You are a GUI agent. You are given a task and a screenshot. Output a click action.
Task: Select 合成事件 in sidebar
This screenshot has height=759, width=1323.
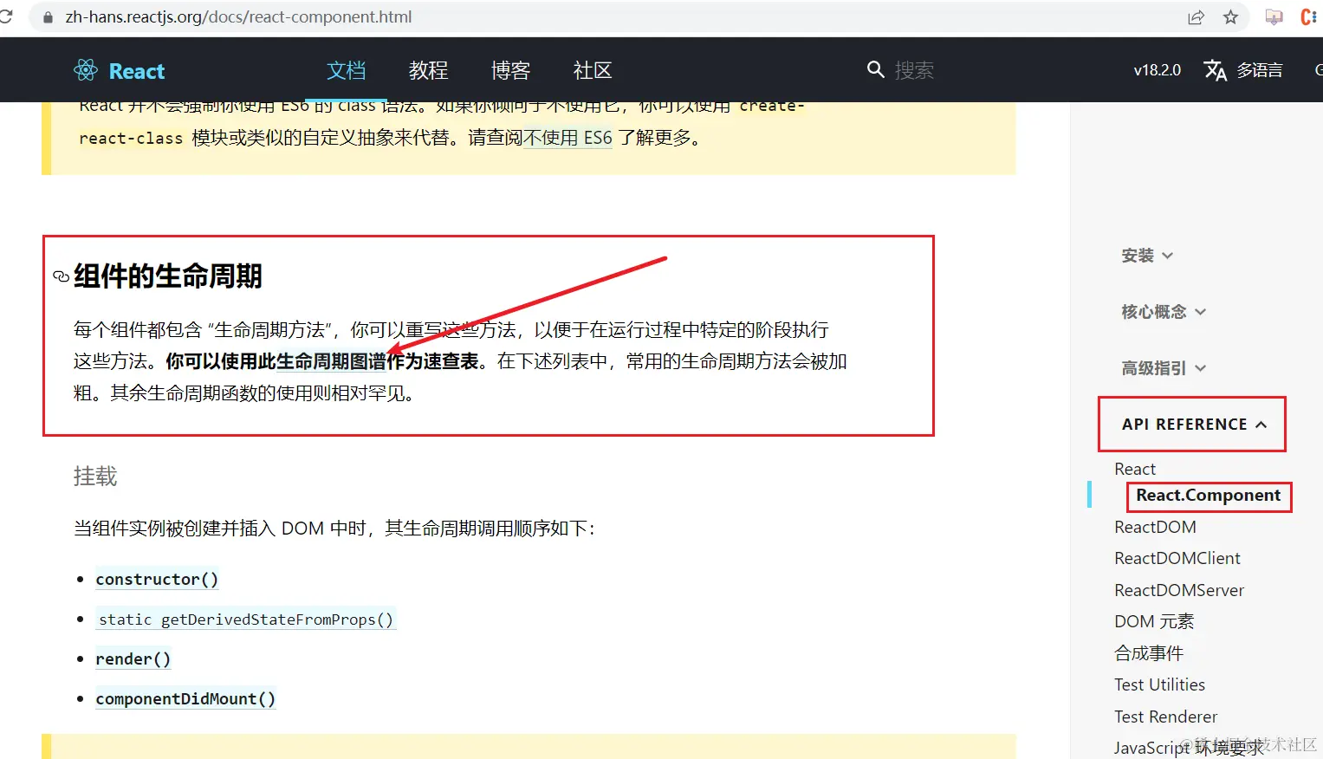[1149, 653]
